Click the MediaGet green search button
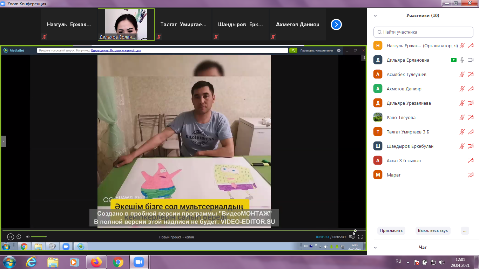This screenshot has height=269, width=479. [293, 50]
